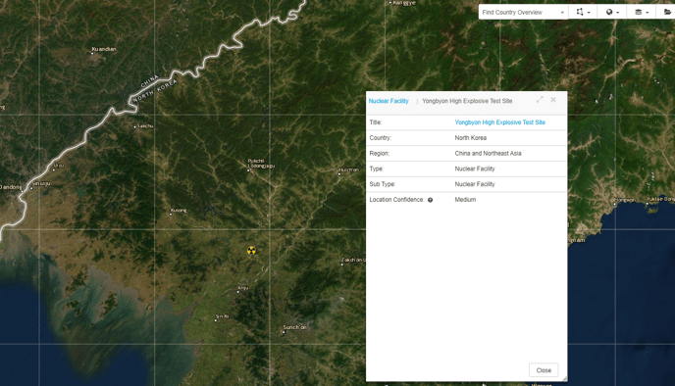Dismiss the popup with the X icon

pyautogui.click(x=553, y=100)
